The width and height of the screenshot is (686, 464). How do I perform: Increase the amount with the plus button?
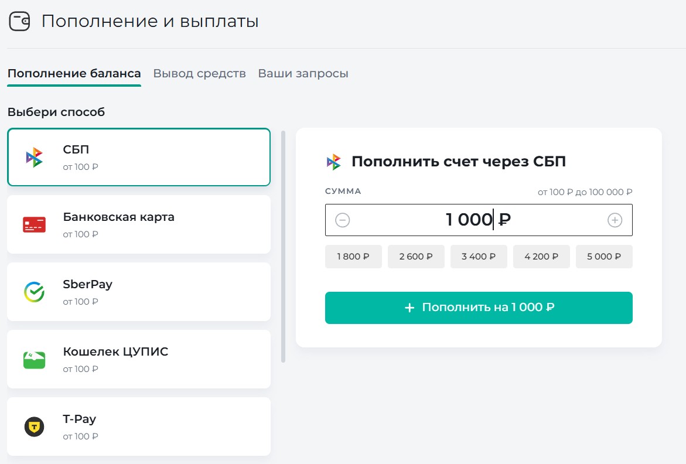pyautogui.click(x=615, y=220)
